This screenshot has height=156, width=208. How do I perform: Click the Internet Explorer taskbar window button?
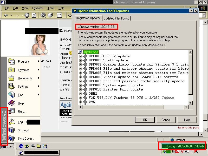pos(39,153)
